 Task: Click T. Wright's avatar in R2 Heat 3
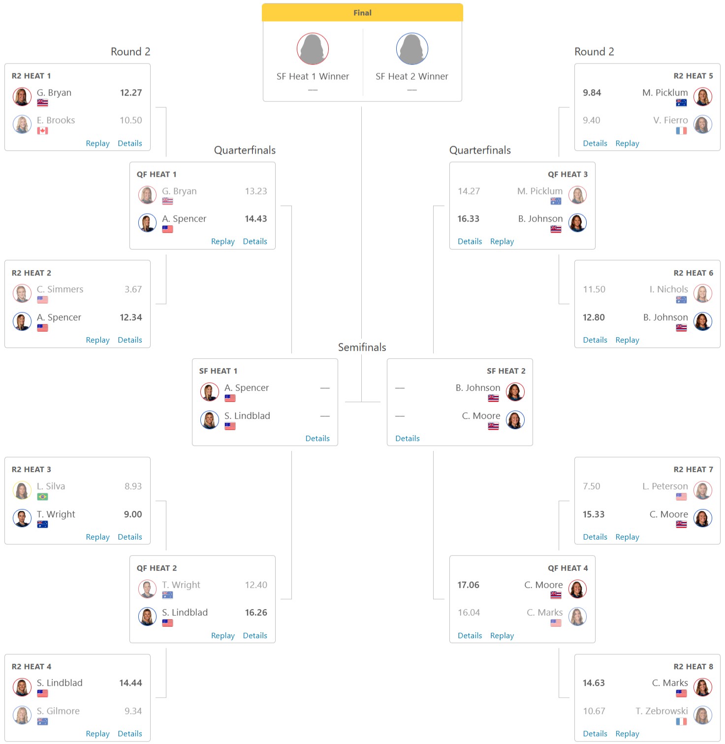[22, 518]
